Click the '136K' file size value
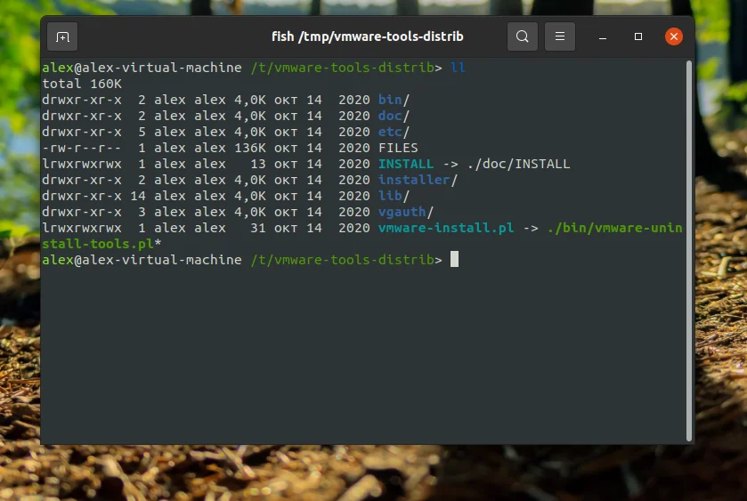 250,148
